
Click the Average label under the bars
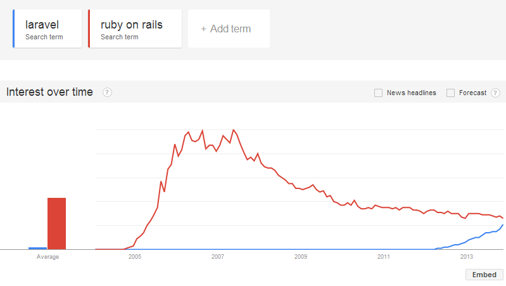(47, 257)
